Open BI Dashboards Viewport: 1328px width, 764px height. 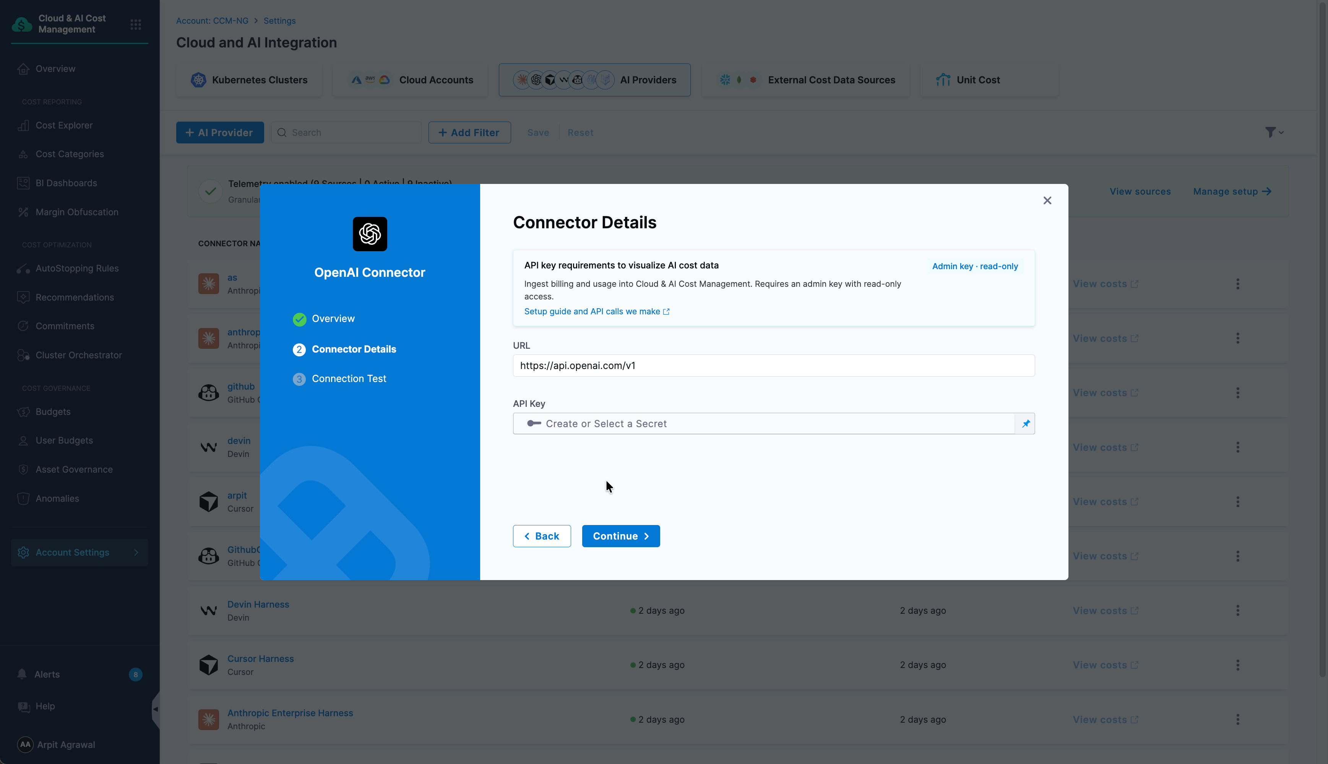[x=66, y=183]
